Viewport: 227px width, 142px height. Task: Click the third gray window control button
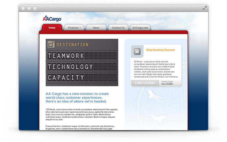[x=35, y=8]
